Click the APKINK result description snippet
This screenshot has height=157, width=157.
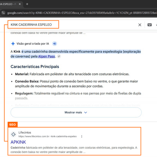[x=74, y=150]
